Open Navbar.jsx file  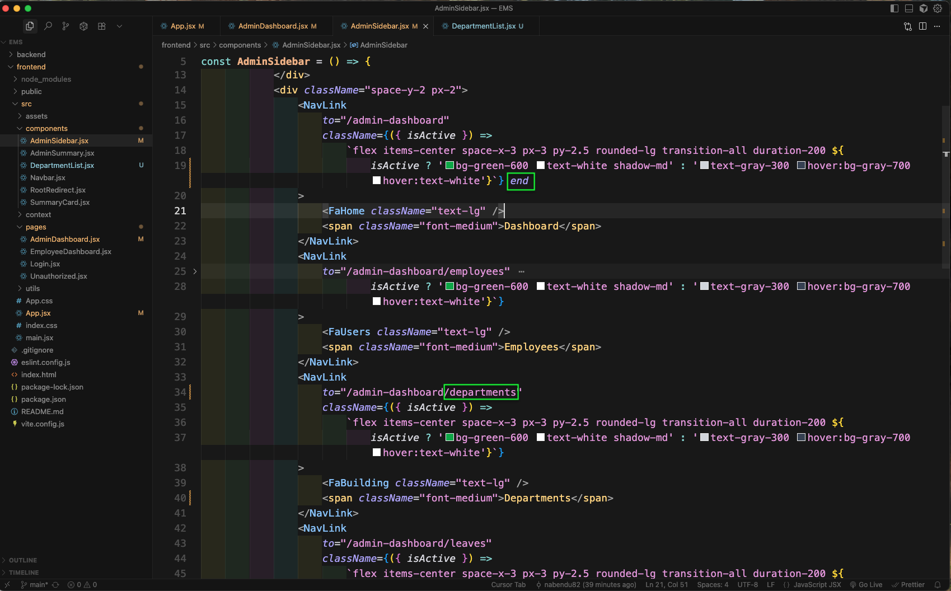[x=76, y=177]
